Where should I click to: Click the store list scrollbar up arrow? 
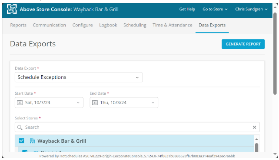256,139
